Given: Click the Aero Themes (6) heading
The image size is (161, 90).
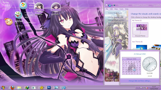Looking at the screenshot, I should [137, 42].
